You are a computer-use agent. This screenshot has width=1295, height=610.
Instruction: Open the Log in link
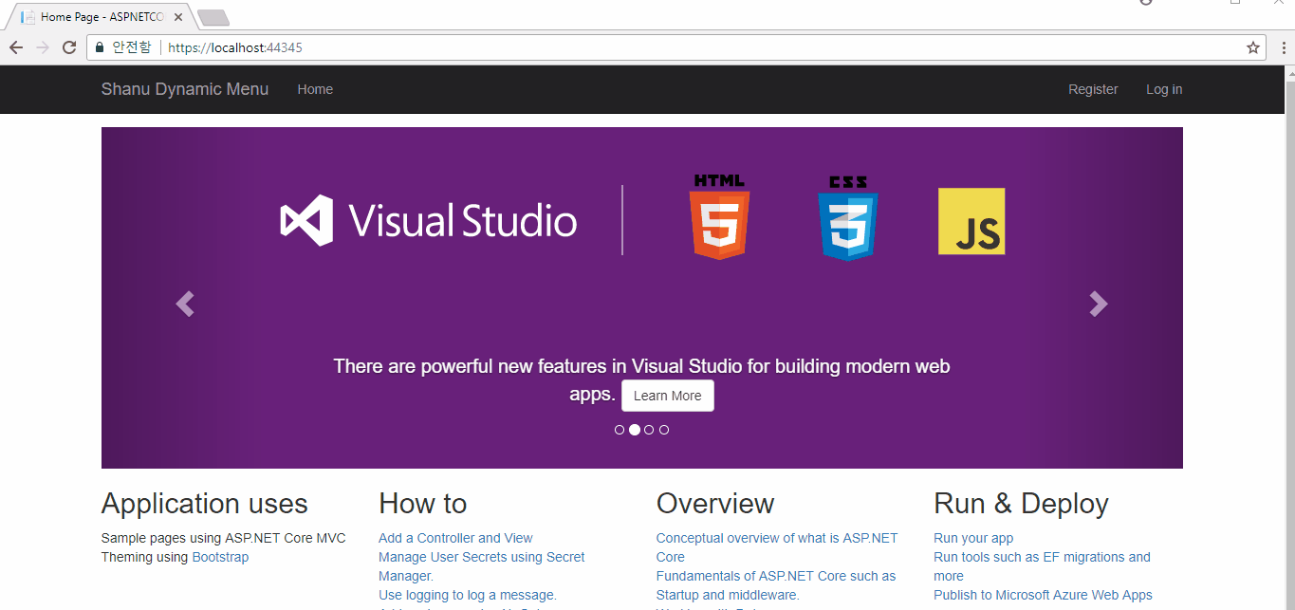click(x=1164, y=89)
